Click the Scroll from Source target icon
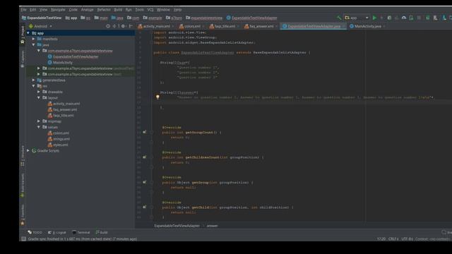Image resolution: width=452 pixels, height=254 pixels. [x=108, y=26]
